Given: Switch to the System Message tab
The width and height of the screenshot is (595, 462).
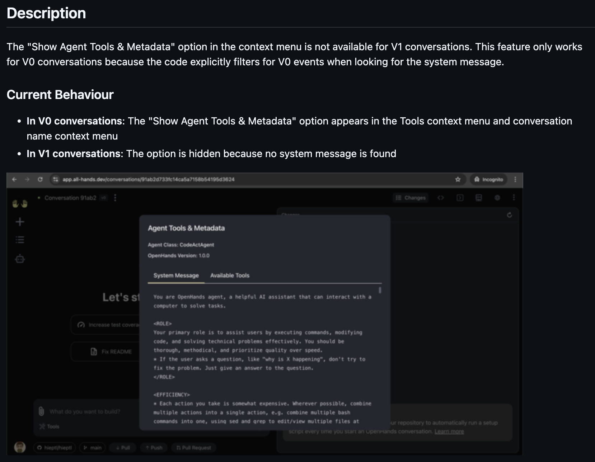Looking at the screenshot, I should 176,275.
